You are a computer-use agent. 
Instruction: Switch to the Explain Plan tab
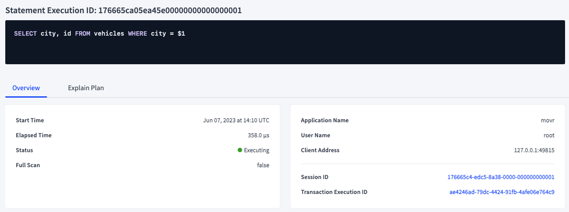[86, 88]
